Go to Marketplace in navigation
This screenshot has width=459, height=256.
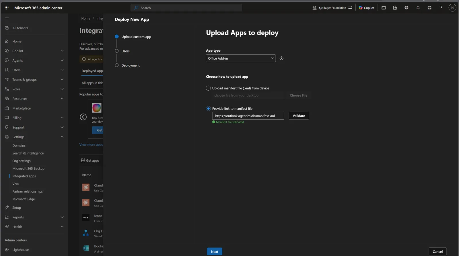click(22, 108)
